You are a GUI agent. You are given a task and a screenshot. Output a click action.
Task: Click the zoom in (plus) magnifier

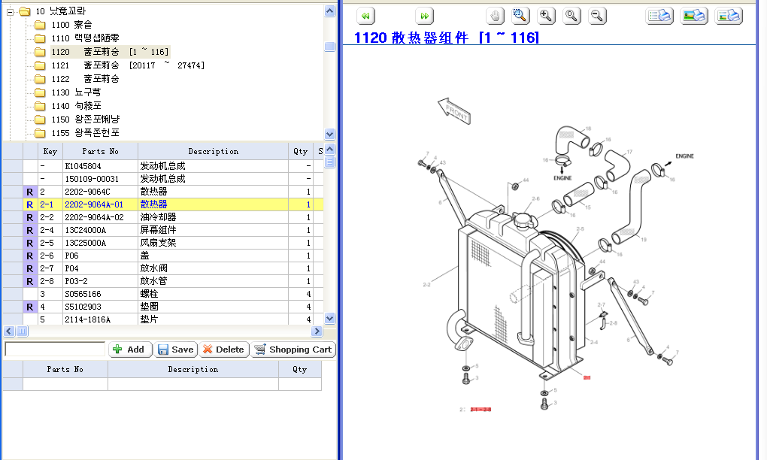(546, 16)
